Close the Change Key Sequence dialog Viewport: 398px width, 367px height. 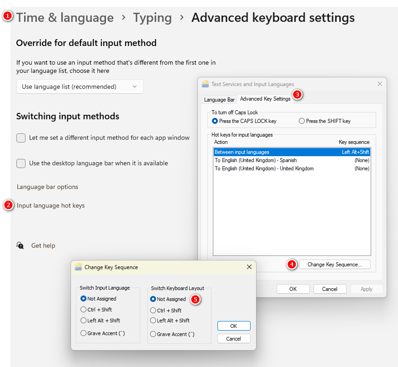point(249,267)
